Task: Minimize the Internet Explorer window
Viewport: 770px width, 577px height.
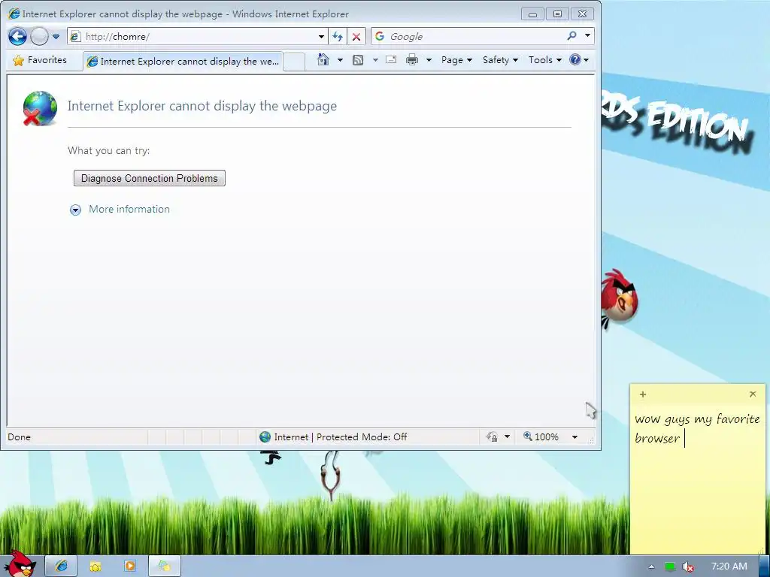Action: 533,14
